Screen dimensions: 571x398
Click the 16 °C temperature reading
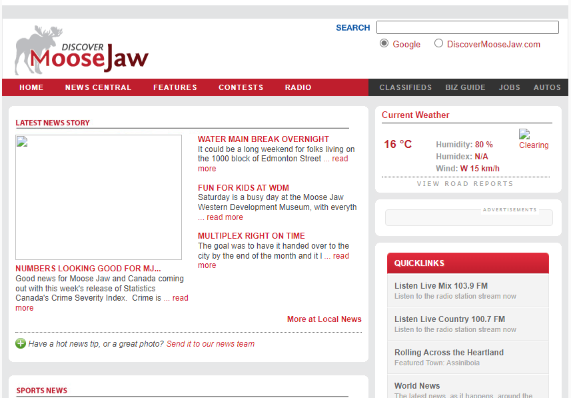tap(398, 144)
